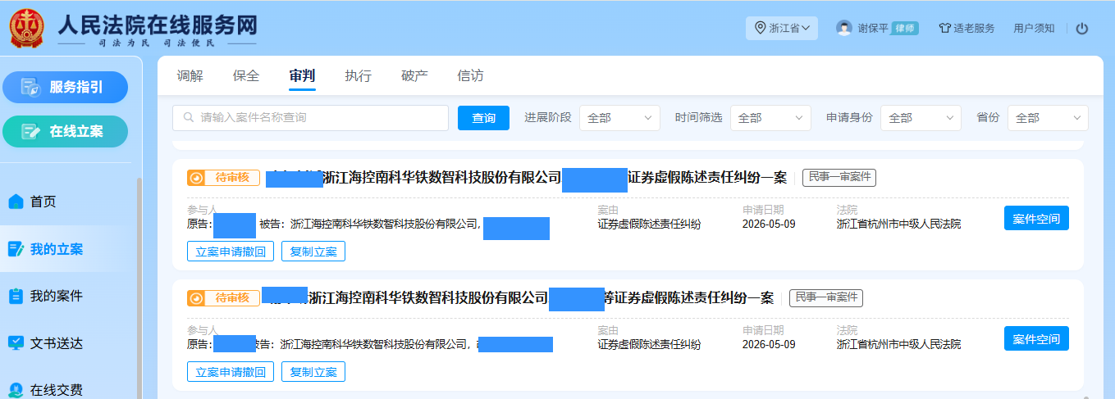Open the 破产 tab
This screenshot has width=1115, height=399.
coord(414,76)
